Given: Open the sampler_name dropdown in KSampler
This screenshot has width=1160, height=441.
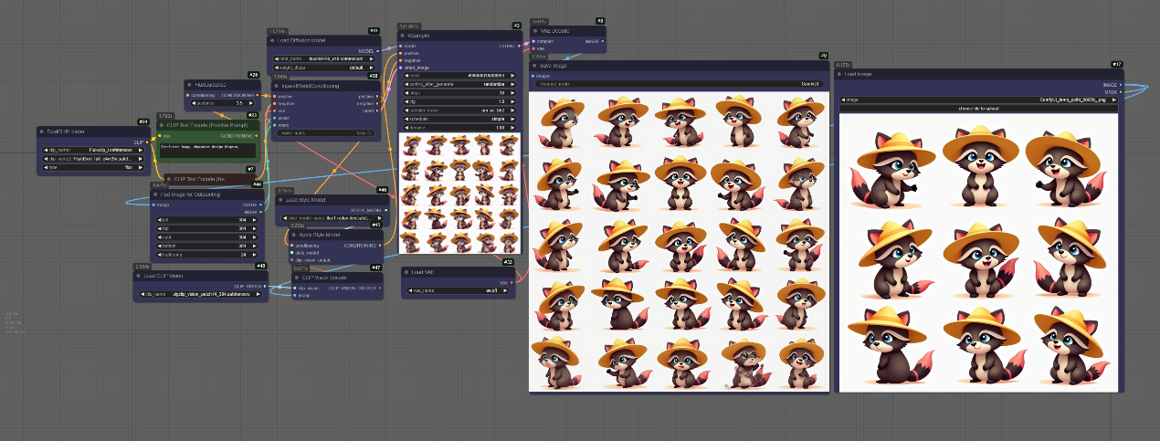Looking at the screenshot, I should click(x=459, y=110).
